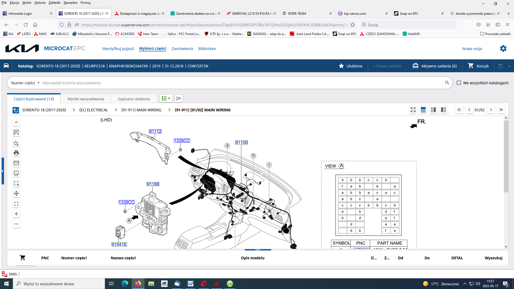Click the add note icon in left toolbar
Viewport: 514px width, 289px height.
click(x=16, y=132)
